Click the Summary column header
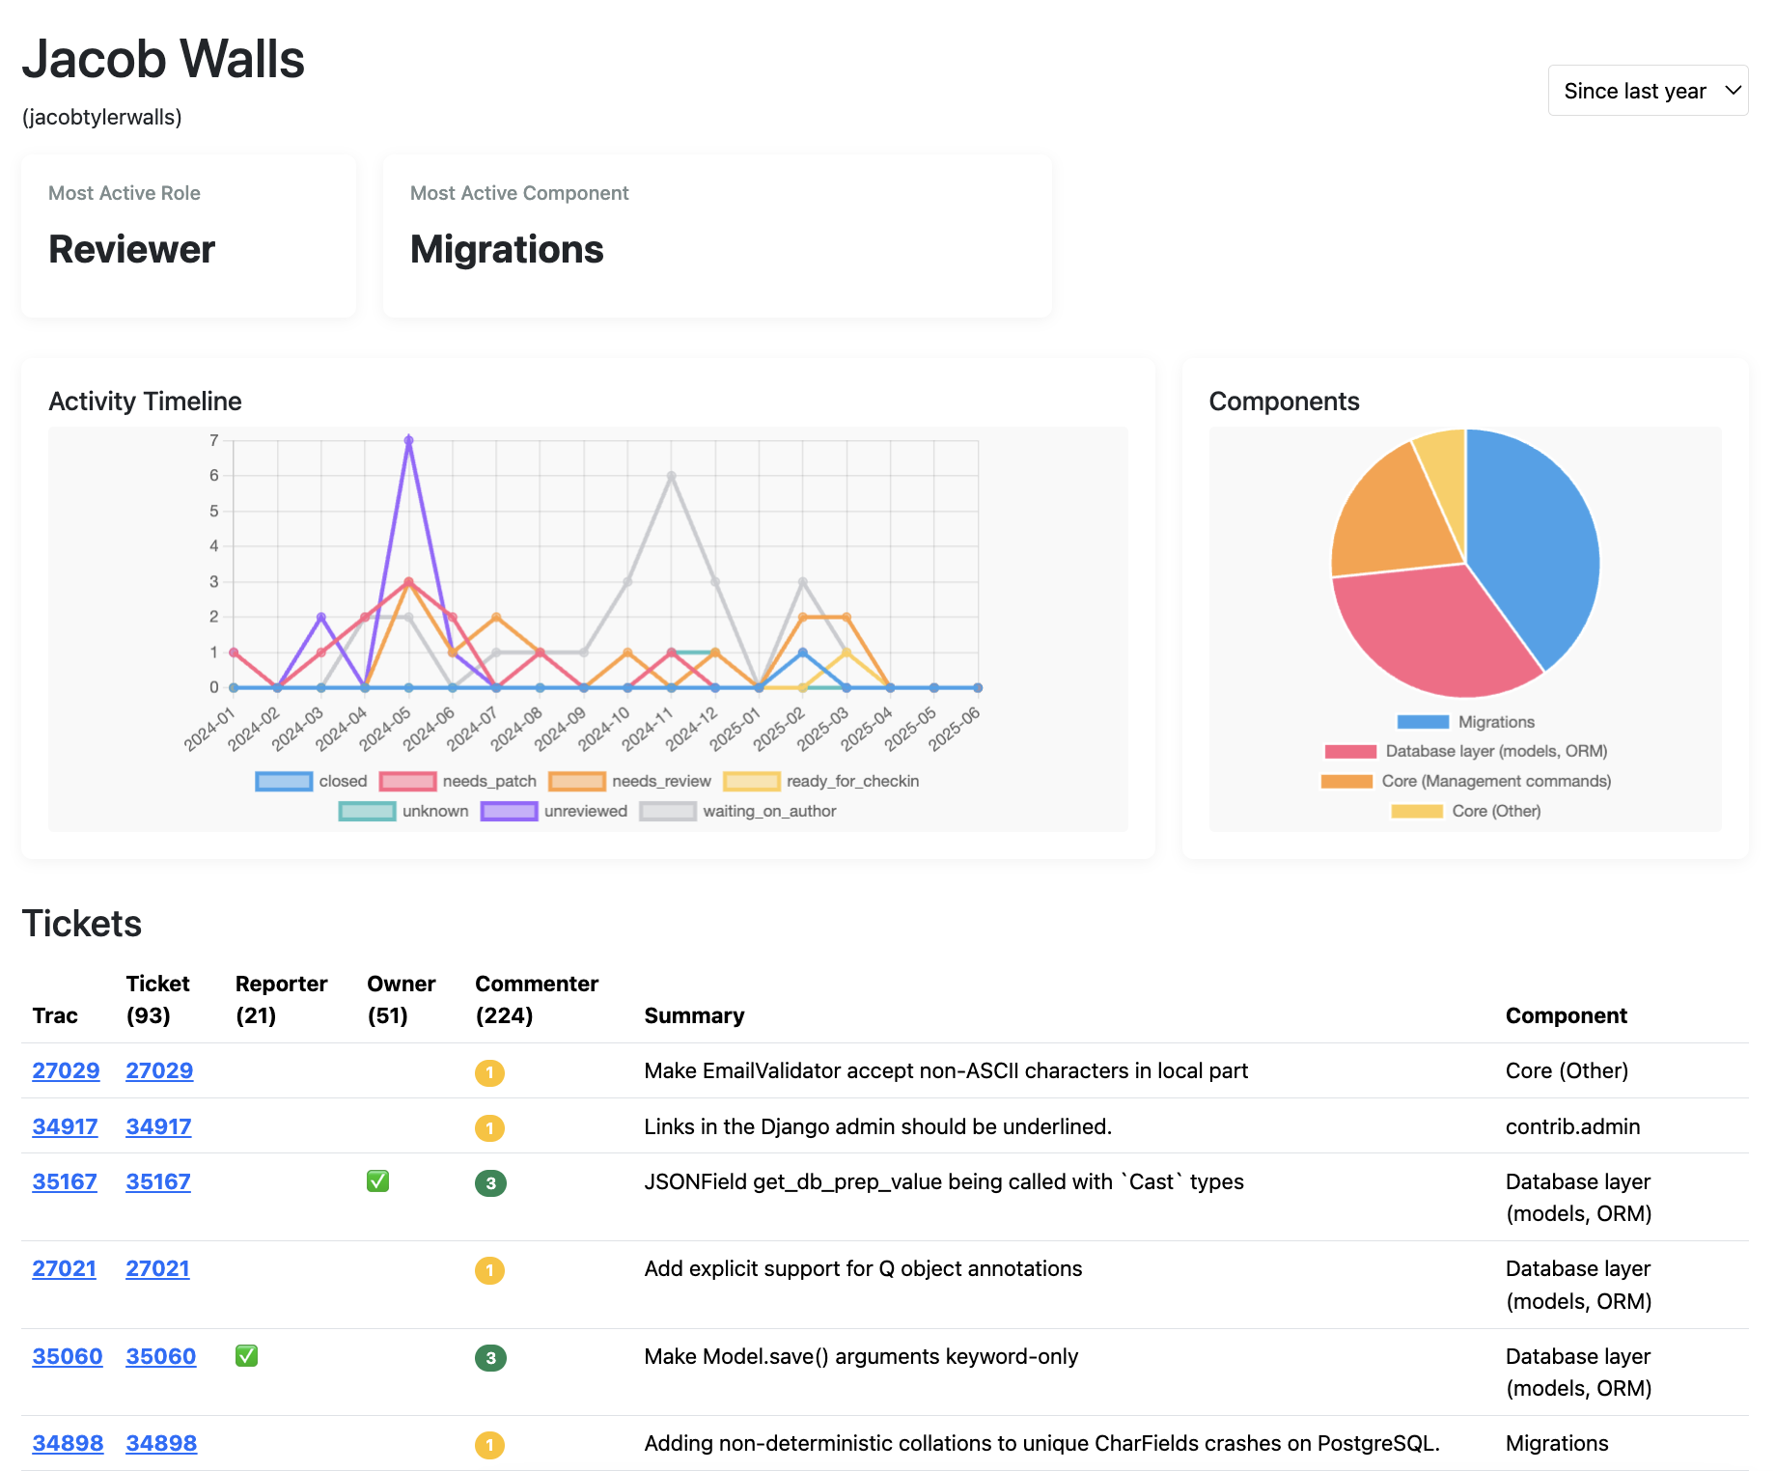The image size is (1776, 1471). click(x=694, y=1015)
